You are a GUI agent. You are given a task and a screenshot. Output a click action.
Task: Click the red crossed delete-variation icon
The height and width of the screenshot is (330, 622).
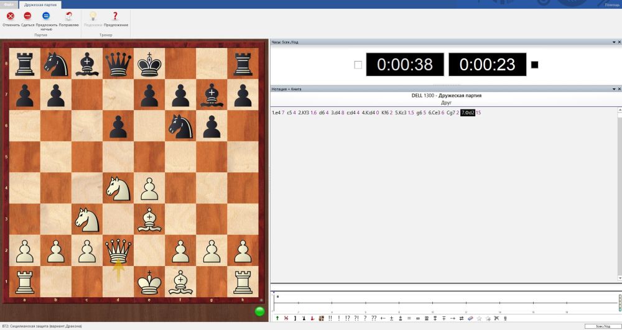click(x=286, y=318)
